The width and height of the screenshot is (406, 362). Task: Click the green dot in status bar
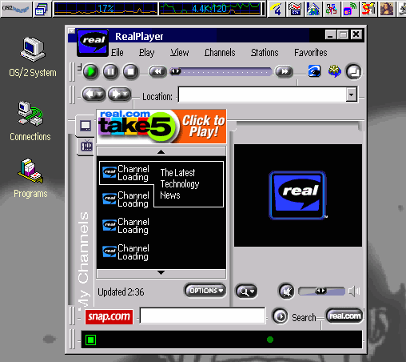(x=270, y=340)
